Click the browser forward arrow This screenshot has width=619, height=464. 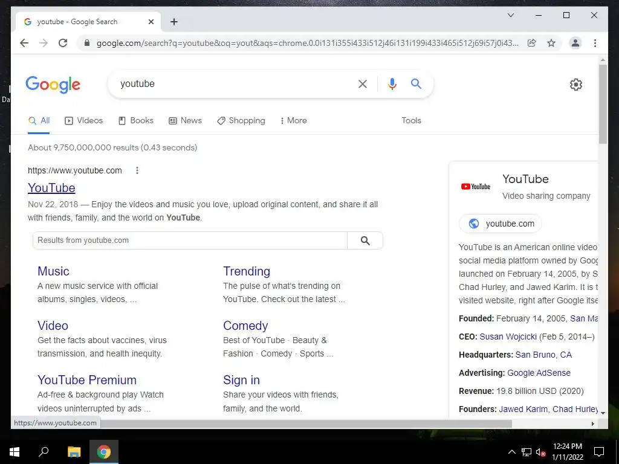44,43
